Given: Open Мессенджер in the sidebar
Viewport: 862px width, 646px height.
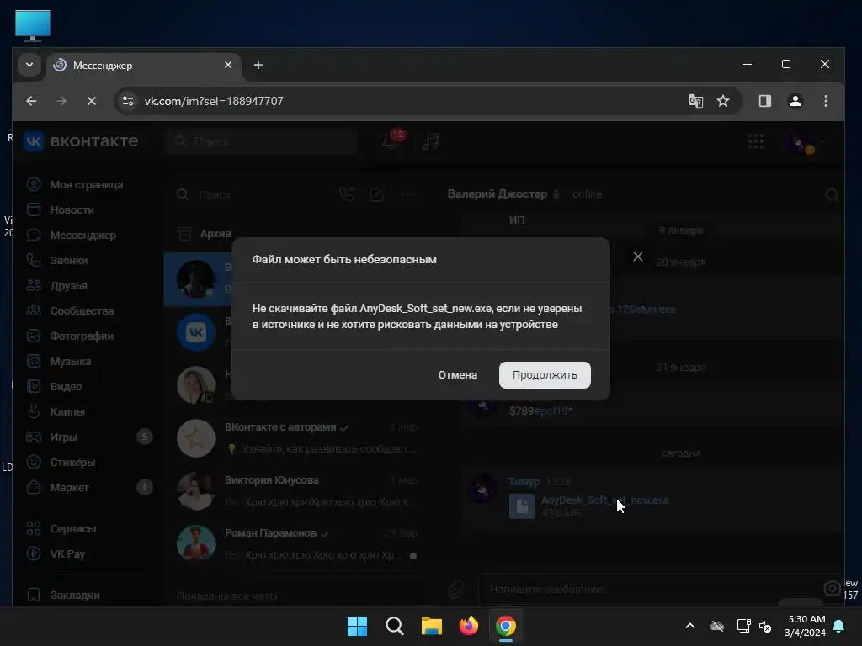Looking at the screenshot, I should 83,236.
